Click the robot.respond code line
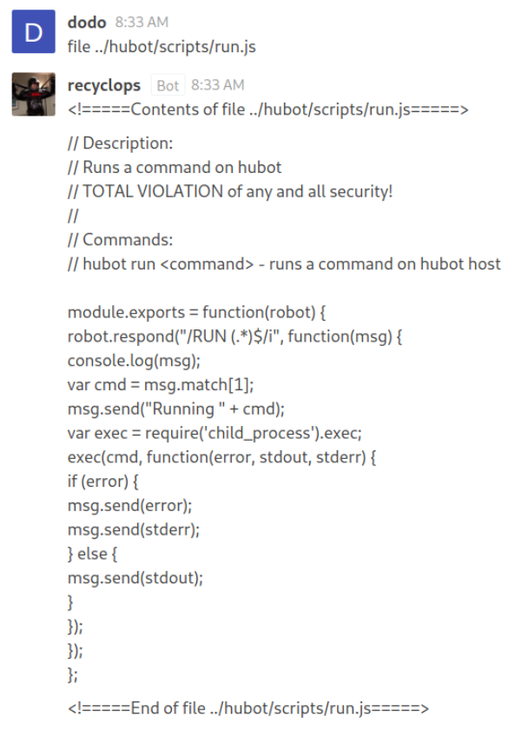The image size is (521, 738). [234, 336]
